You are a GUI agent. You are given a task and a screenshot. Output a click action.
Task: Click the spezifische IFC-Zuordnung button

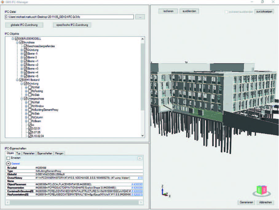(x=72, y=25)
